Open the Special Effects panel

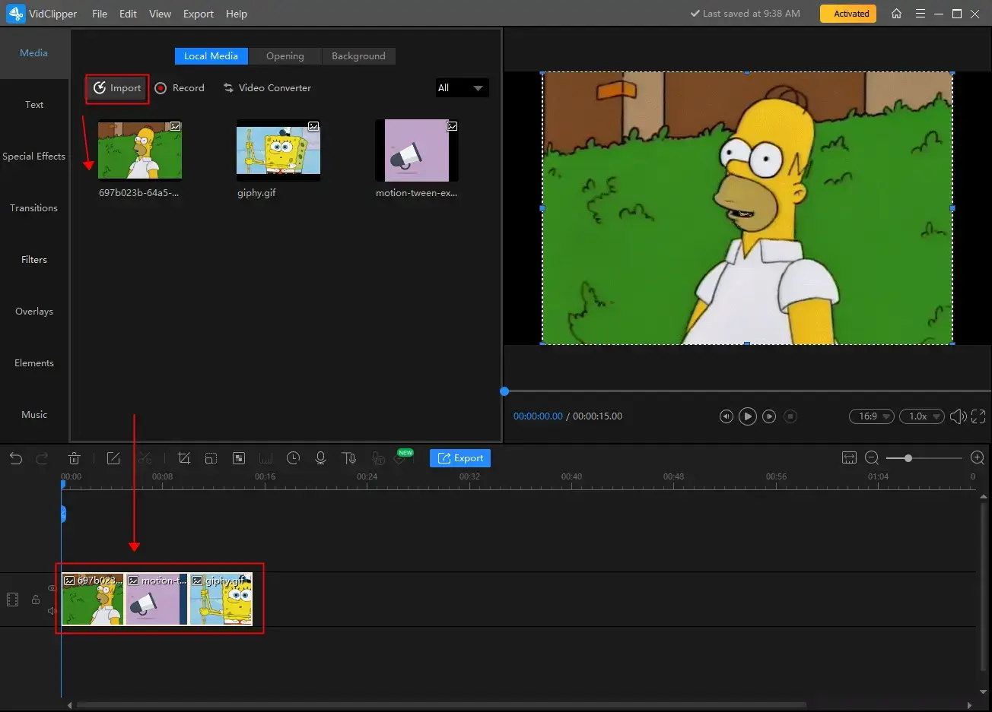pyautogui.click(x=34, y=157)
